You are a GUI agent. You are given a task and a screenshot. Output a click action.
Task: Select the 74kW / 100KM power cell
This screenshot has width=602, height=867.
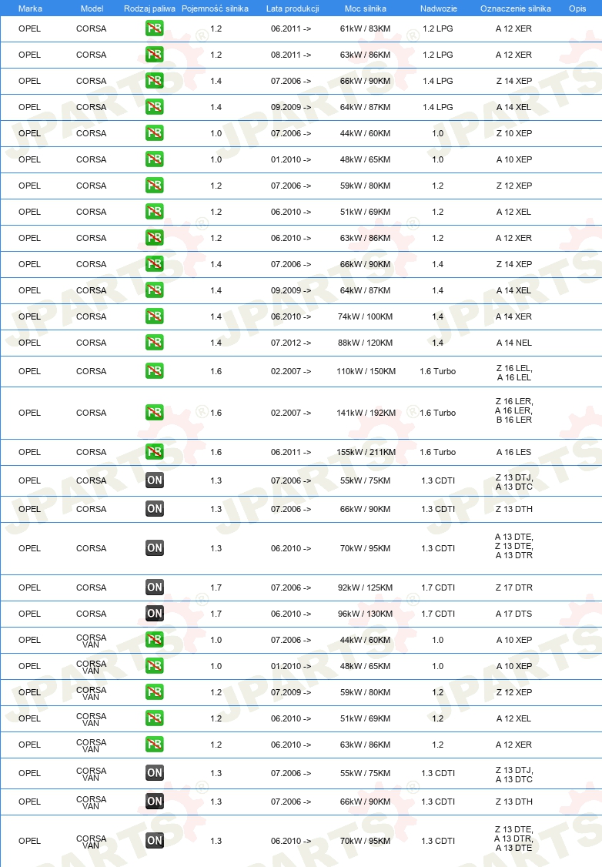tap(365, 316)
